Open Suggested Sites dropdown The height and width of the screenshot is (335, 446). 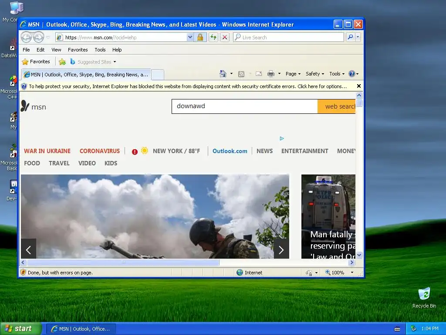[x=93, y=62]
